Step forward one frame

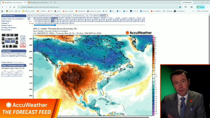click(x=12, y=35)
